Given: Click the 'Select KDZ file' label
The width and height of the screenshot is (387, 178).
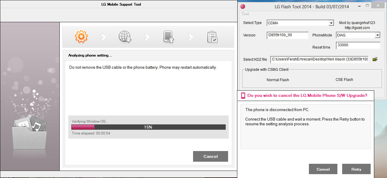Looking at the screenshot, I should click(255, 60).
